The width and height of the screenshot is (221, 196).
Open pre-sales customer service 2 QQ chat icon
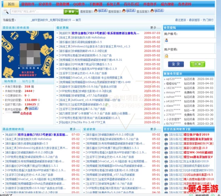click(129, 11)
